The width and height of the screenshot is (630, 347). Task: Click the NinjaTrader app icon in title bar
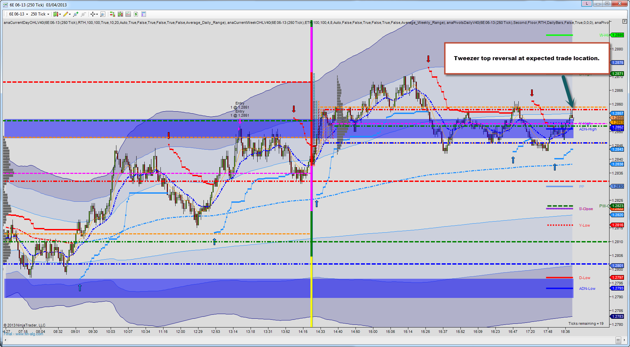tap(5, 5)
